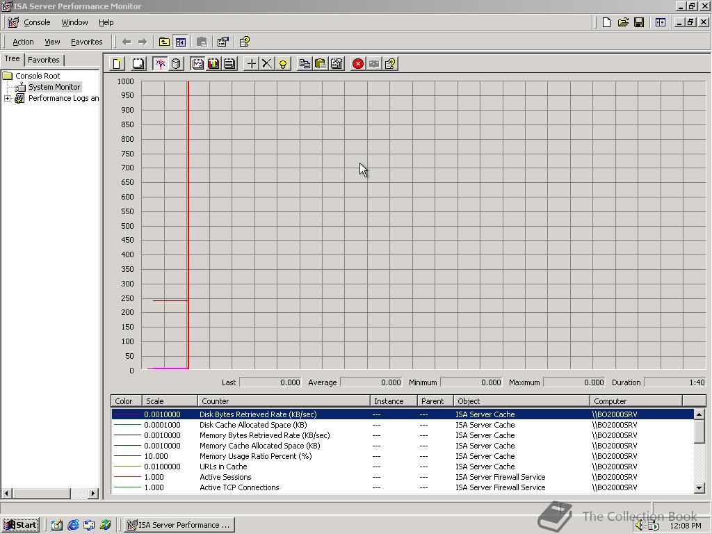The height and width of the screenshot is (534, 712).
Task: Click the Delete counter X icon
Action: tap(267, 63)
